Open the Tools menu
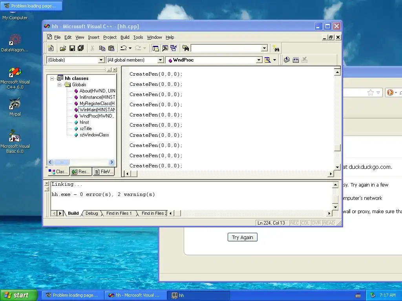 [x=138, y=37]
